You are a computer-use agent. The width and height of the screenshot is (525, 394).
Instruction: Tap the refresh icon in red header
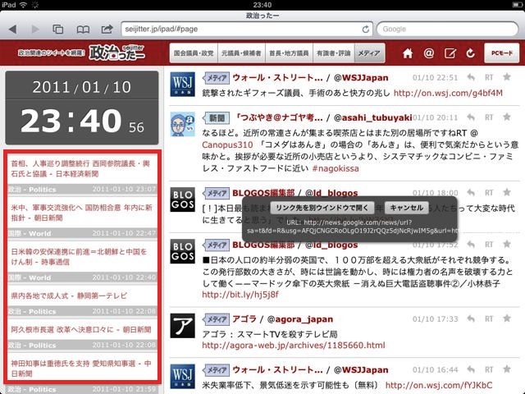tap(470, 53)
